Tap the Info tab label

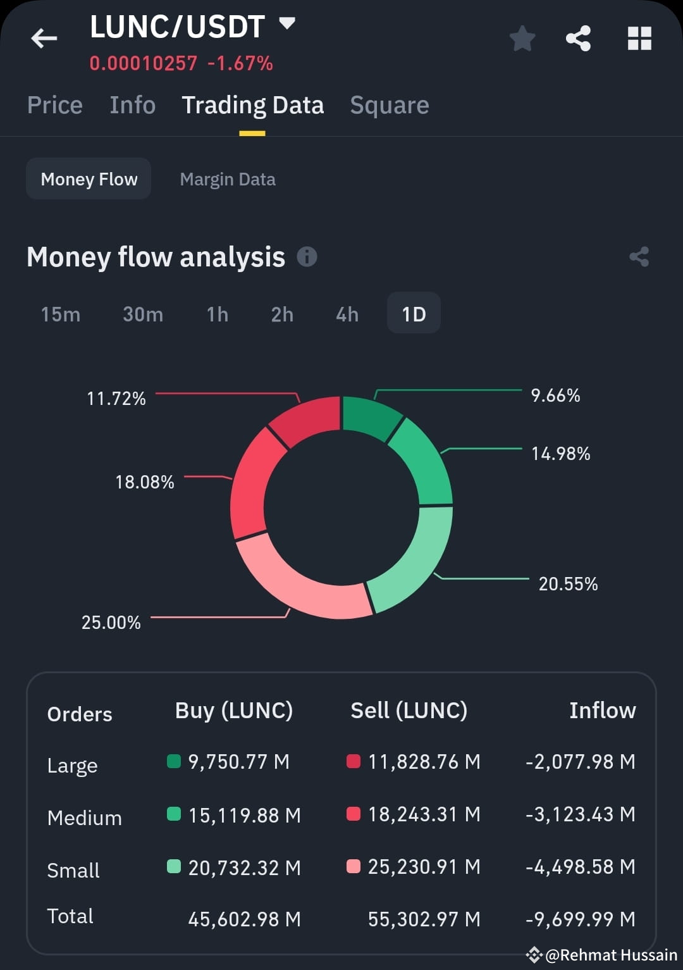(x=132, y=105)
